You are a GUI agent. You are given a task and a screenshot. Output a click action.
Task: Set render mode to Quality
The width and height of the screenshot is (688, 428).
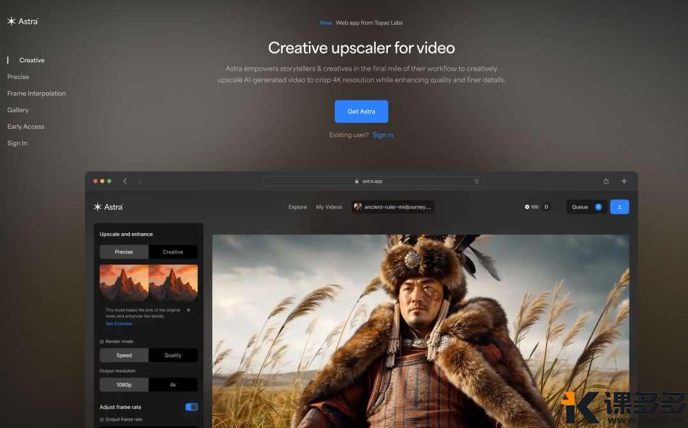173,355
